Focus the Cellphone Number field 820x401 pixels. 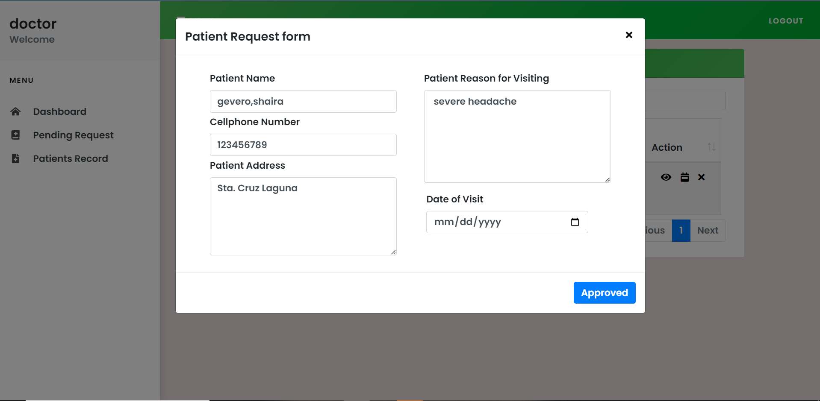303,145
